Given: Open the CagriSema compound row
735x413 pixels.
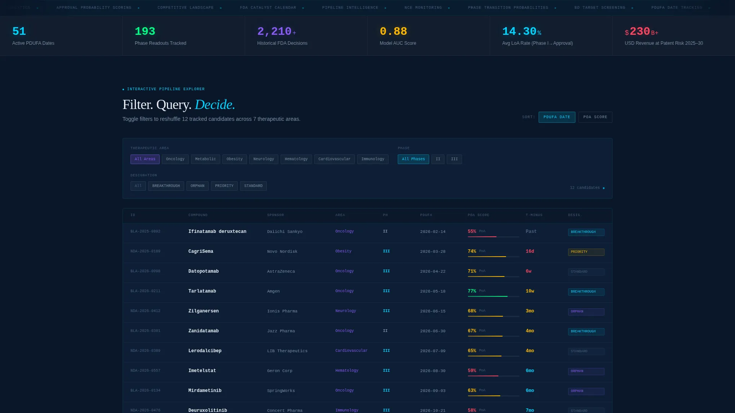Looking at the screenshot, I should click(x=367, y=252).
